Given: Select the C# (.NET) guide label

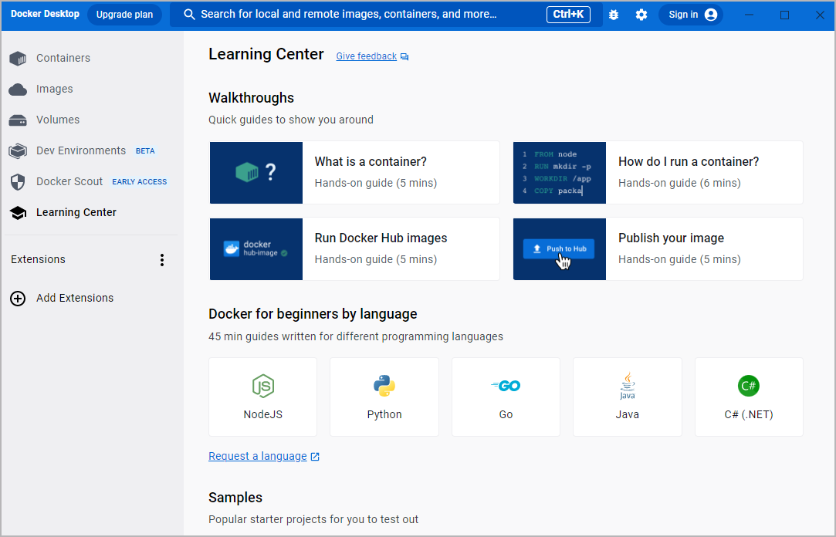Looking at the screenshot, I should point(749,414).
